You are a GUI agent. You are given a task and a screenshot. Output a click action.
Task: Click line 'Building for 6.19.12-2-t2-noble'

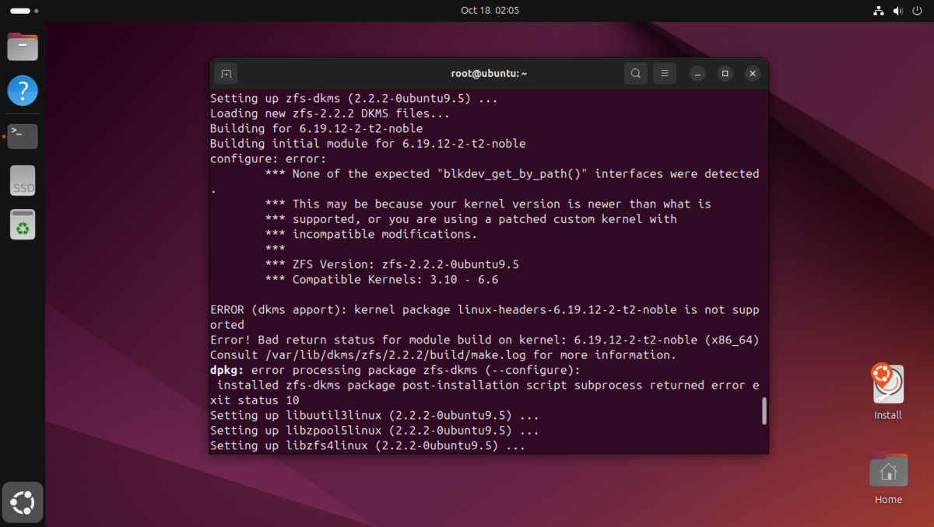(x=317, y=129)
